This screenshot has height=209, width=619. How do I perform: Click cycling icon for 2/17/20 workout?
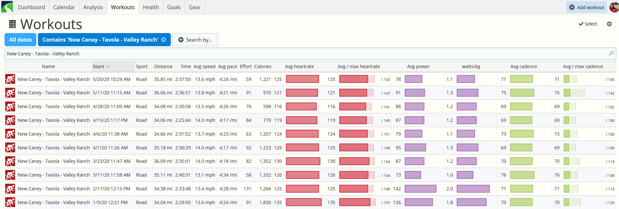coord(10,189)
